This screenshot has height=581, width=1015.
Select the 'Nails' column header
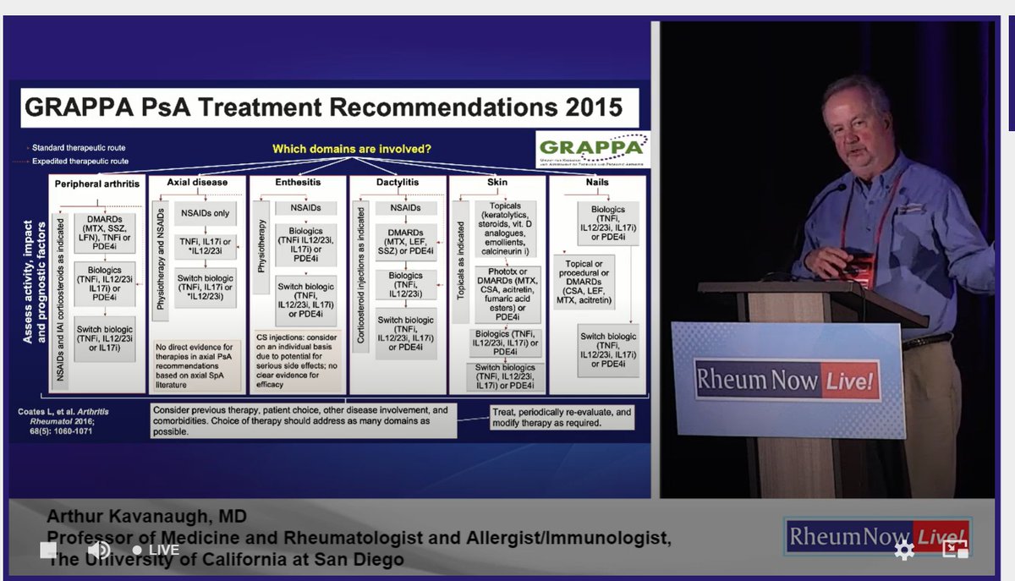[597, 183]
